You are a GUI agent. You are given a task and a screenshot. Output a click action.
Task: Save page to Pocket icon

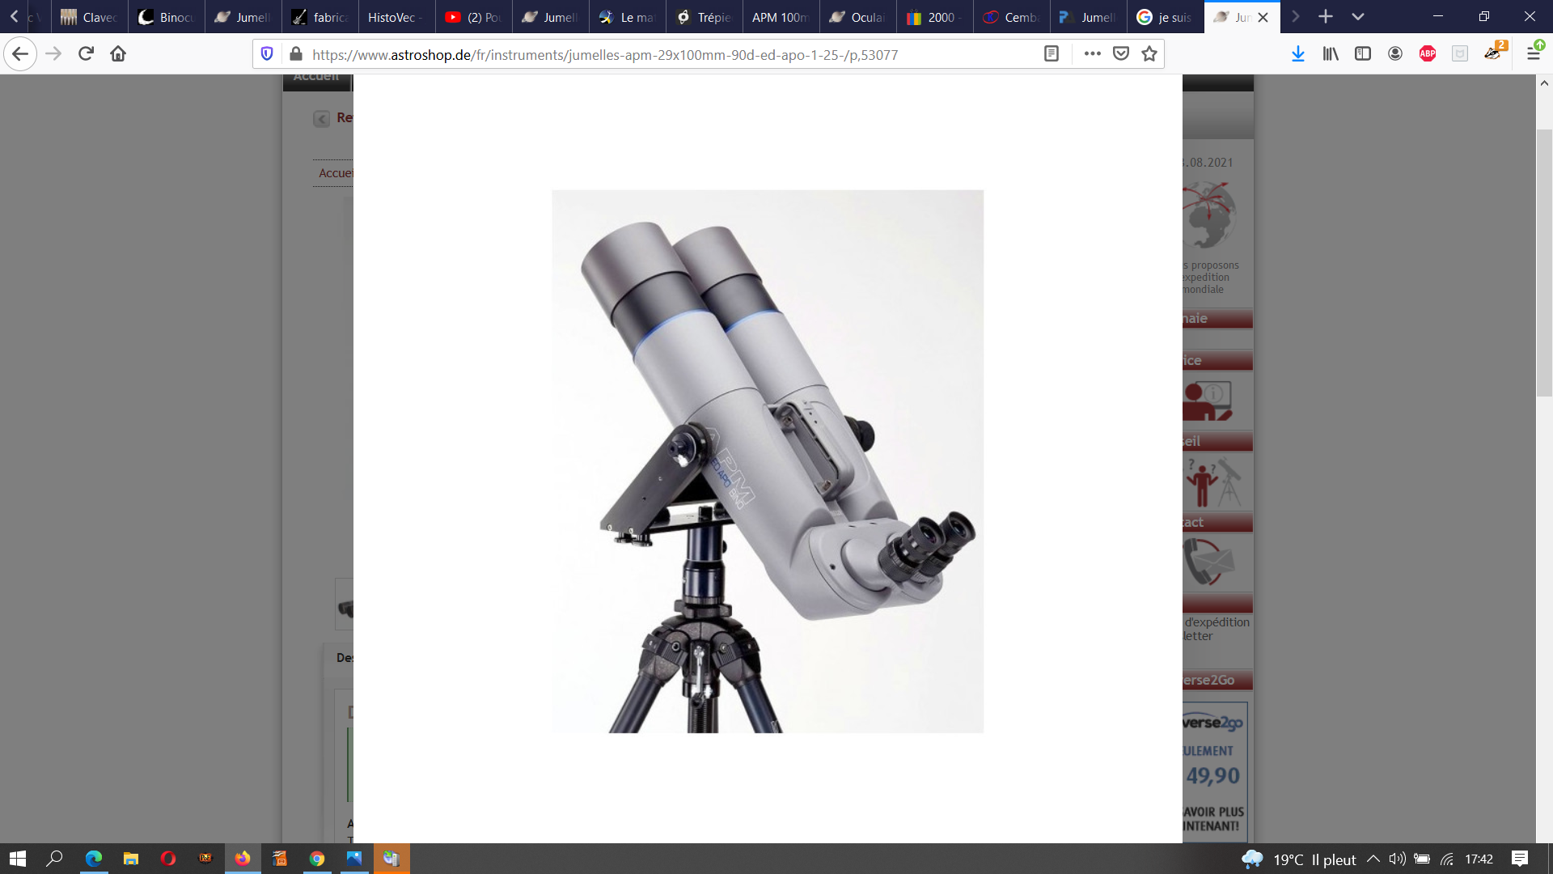(1121, 54)
